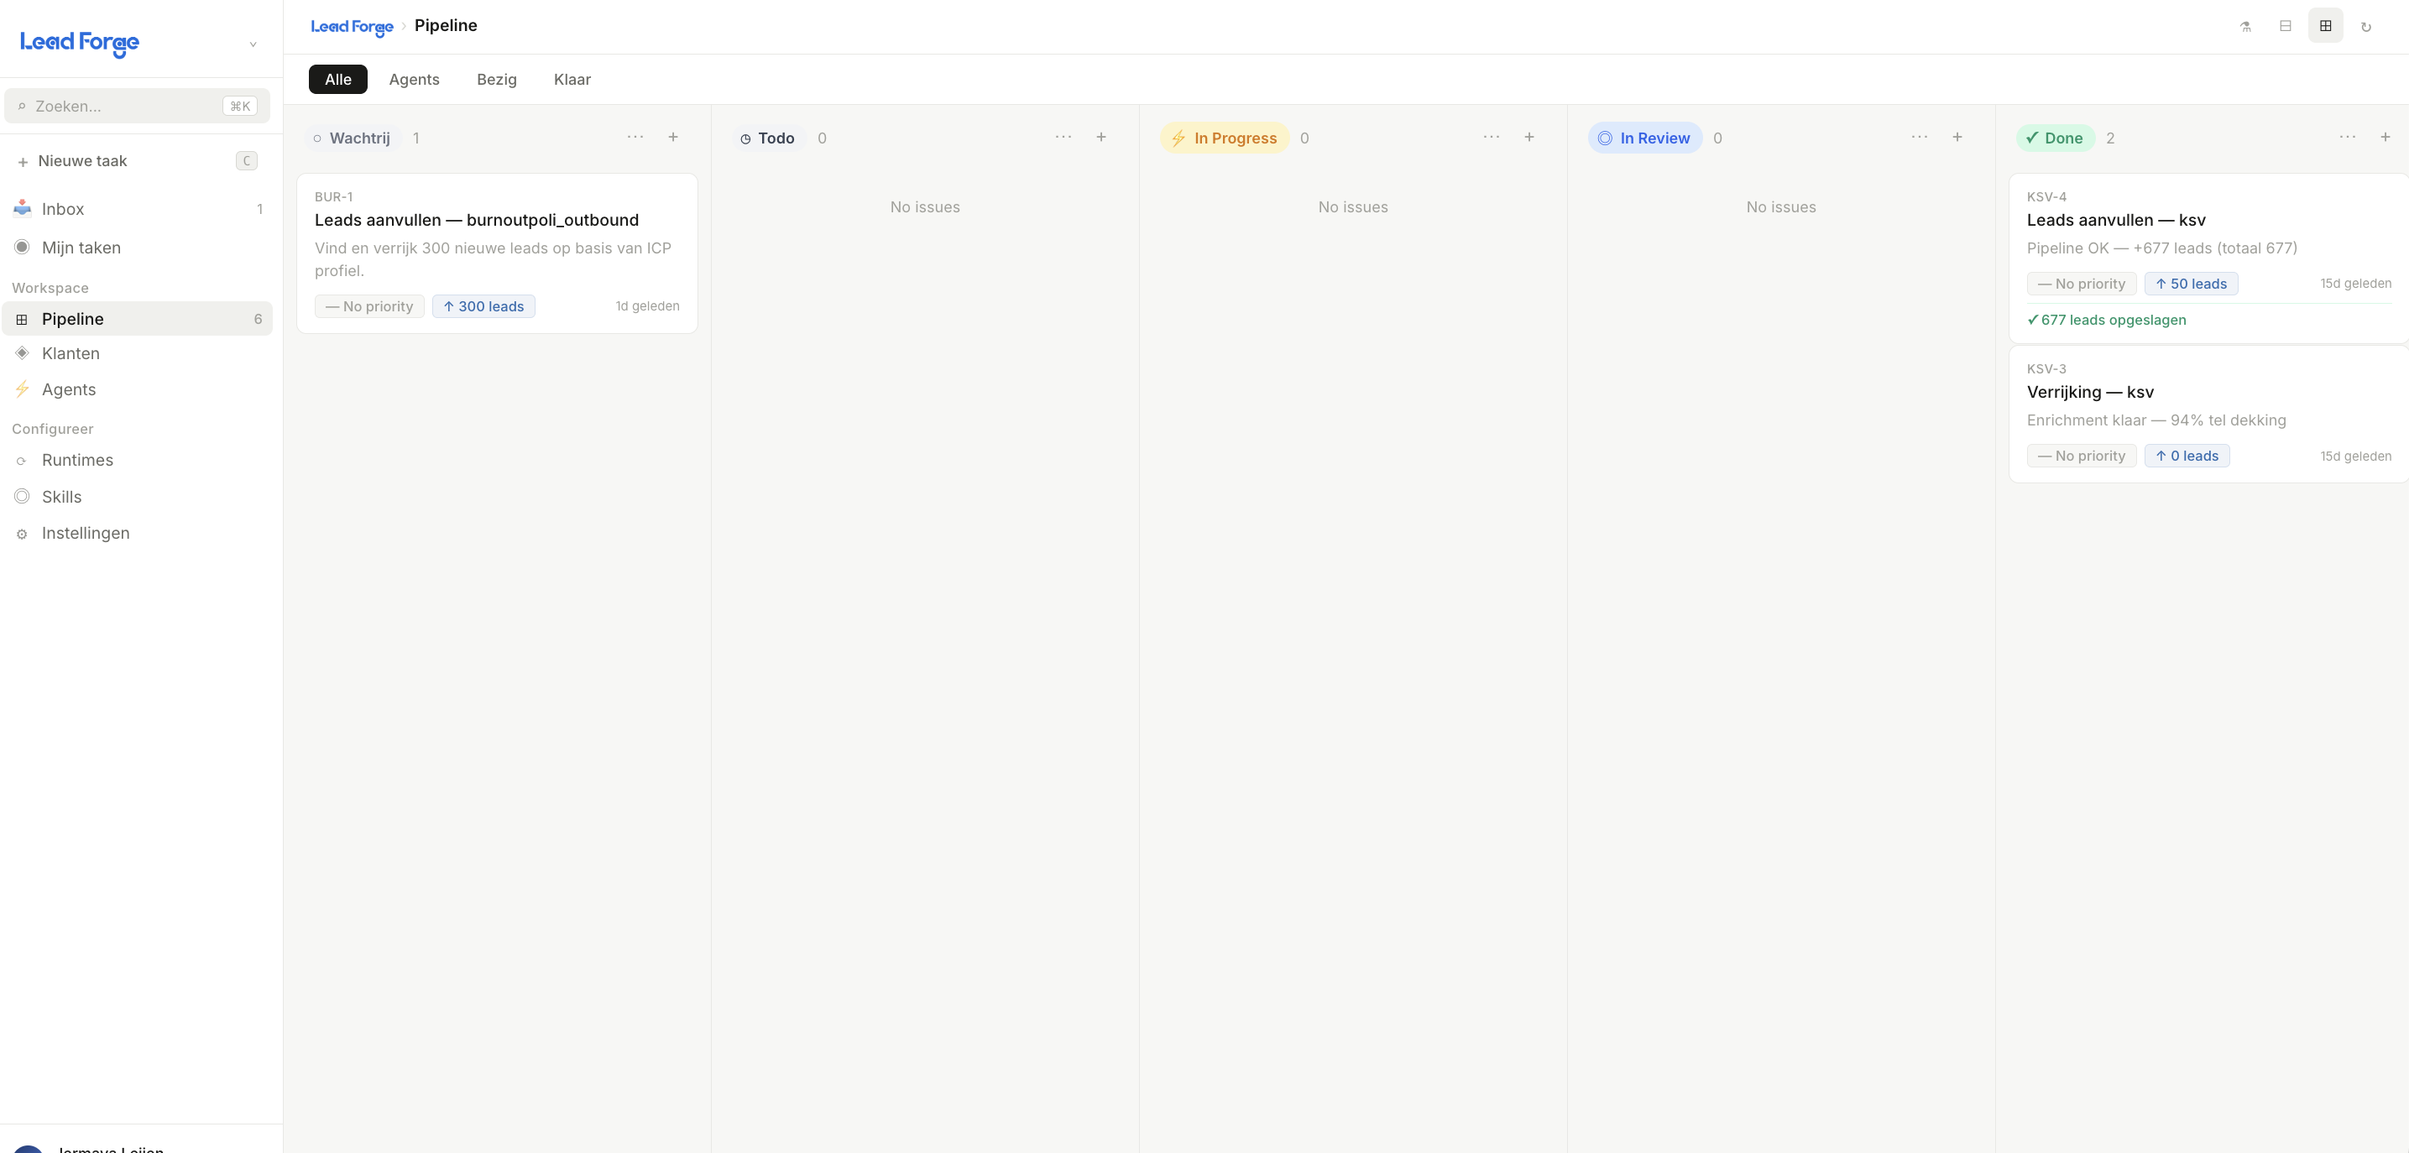
Task: Add issue to Wachtrij column
Action: (x=673, y=138)
